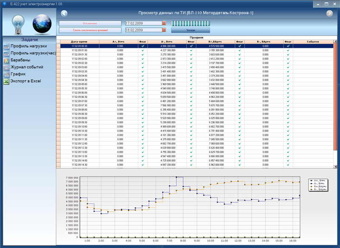This screenshot has height=248, width=340.
Task: Click R- flag checkmark in 17.02.09 03:00 row
Action: tap(288, 67)
